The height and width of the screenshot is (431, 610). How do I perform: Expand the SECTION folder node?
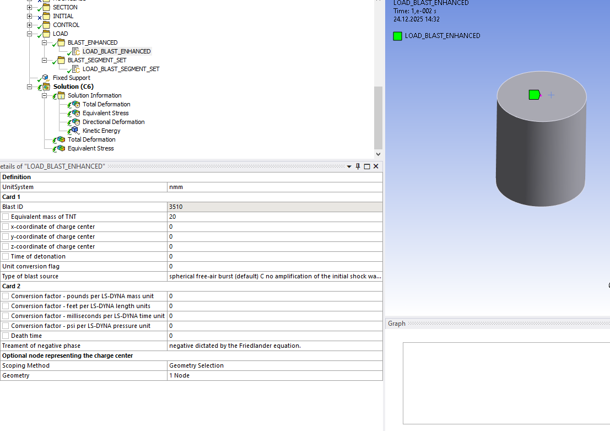pyautogui.click(x=30, y=7)
